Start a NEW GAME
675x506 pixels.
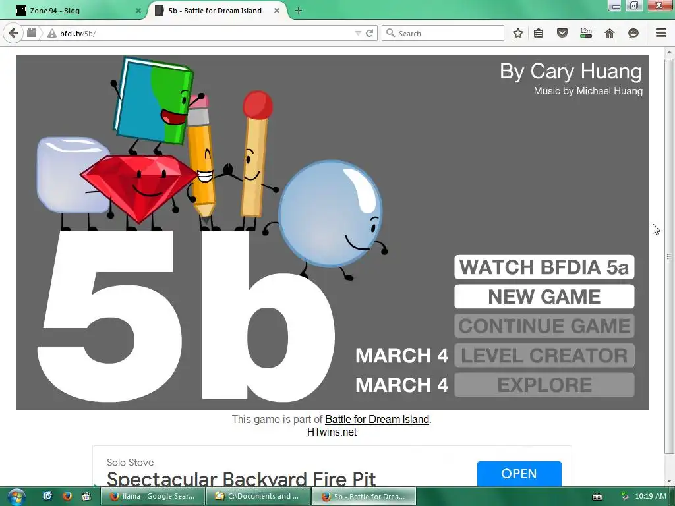544,296
